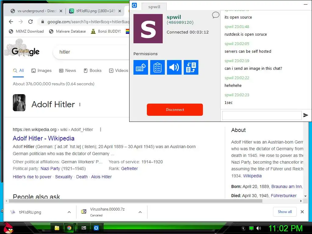312x234 pixels.
Task: Focus the Chrome address bar URL
Action: pyautogui.click(x=88, y=22)
